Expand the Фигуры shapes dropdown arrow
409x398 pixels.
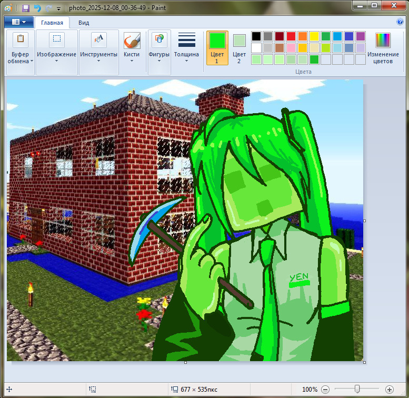pyautogui.click(x=159, y=61)
